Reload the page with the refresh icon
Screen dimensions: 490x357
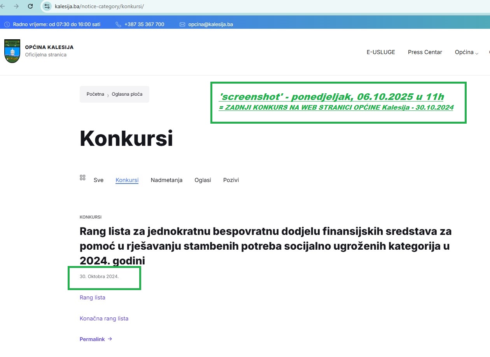point(30,6)
